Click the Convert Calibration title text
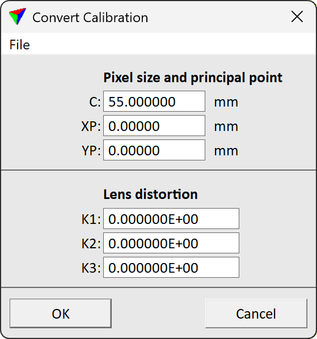 [90, 18]
